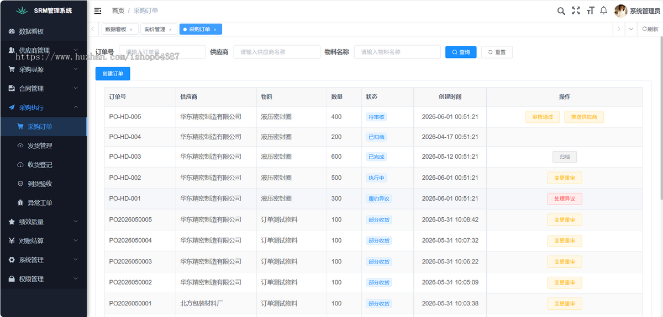The image size is (663, 317).
Task: Click the 系统管理员 username text
Action: click(x=645, y=11)
